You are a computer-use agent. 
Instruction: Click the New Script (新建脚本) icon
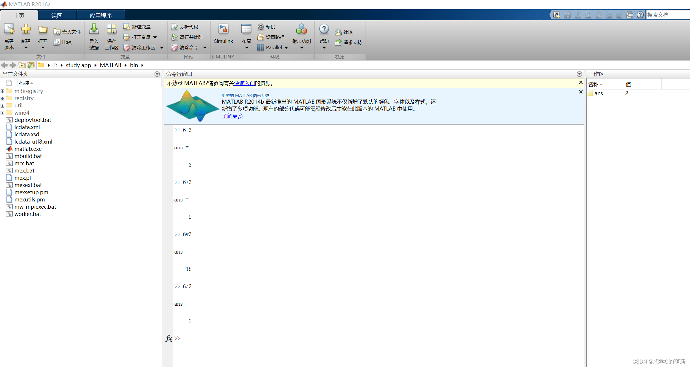click(9, 29)
